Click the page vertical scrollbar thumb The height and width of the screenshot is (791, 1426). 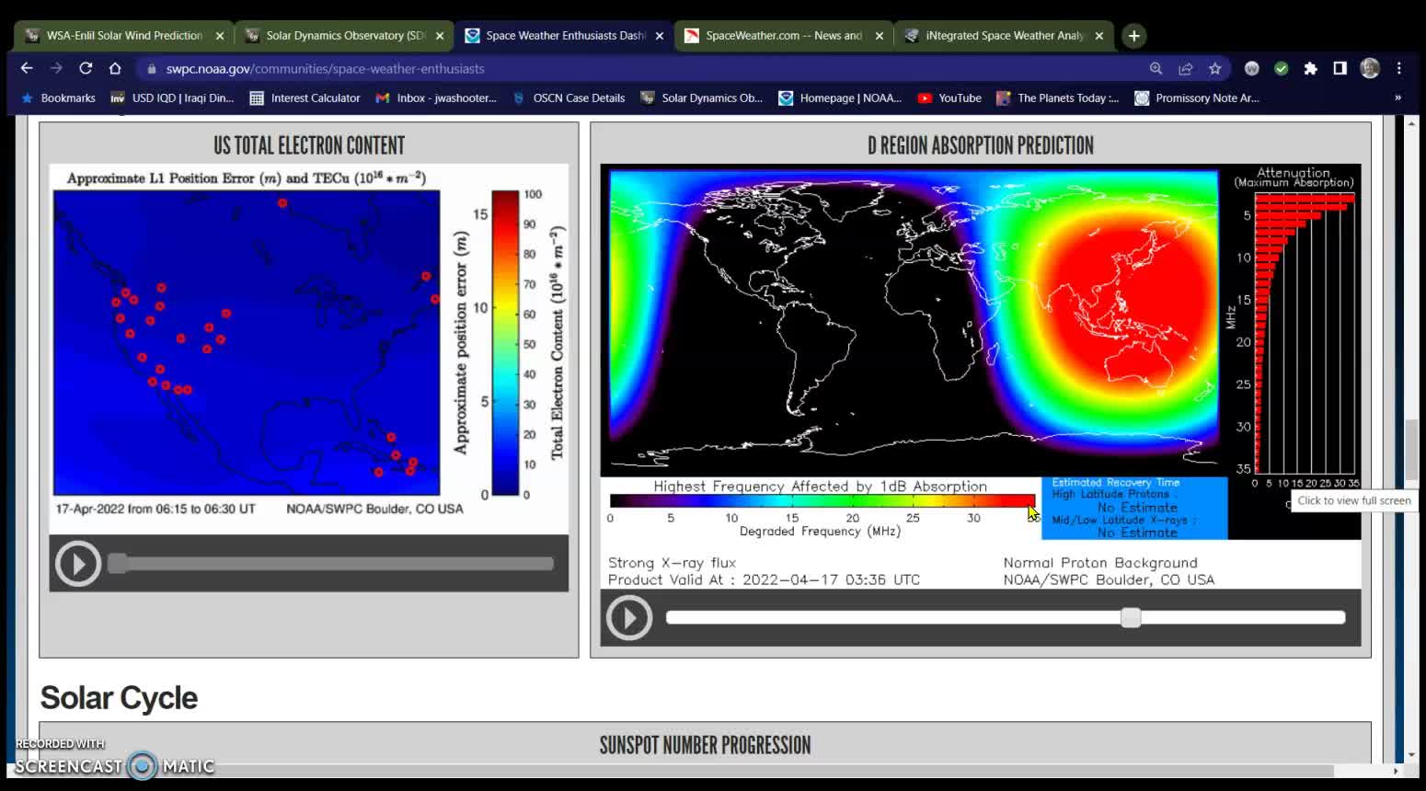(1412, 450)
